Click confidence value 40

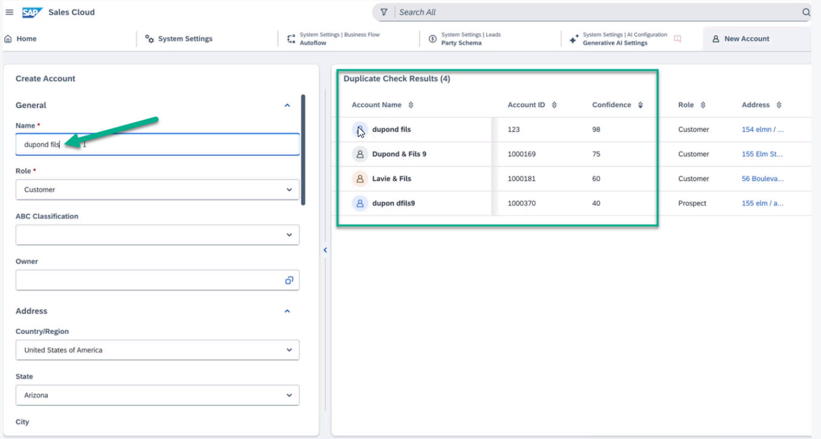pos(596,203)
